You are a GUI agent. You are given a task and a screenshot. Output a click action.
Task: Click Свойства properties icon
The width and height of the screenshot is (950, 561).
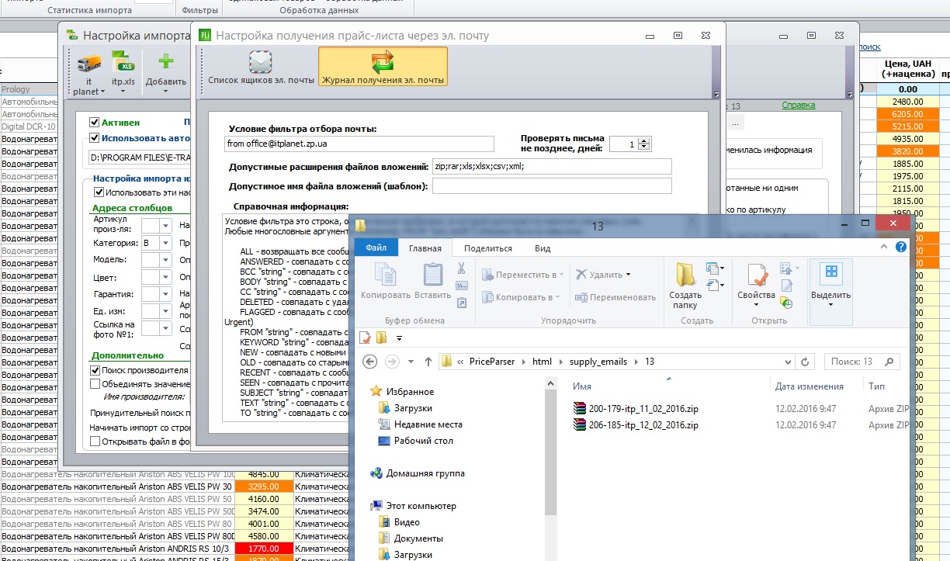coord(756,275)
